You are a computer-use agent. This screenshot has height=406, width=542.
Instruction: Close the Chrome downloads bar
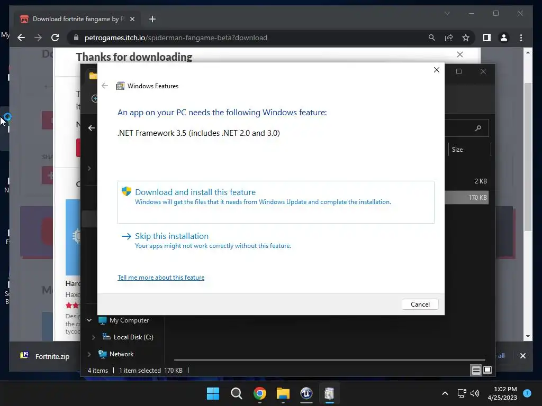(x=522, y=356)
